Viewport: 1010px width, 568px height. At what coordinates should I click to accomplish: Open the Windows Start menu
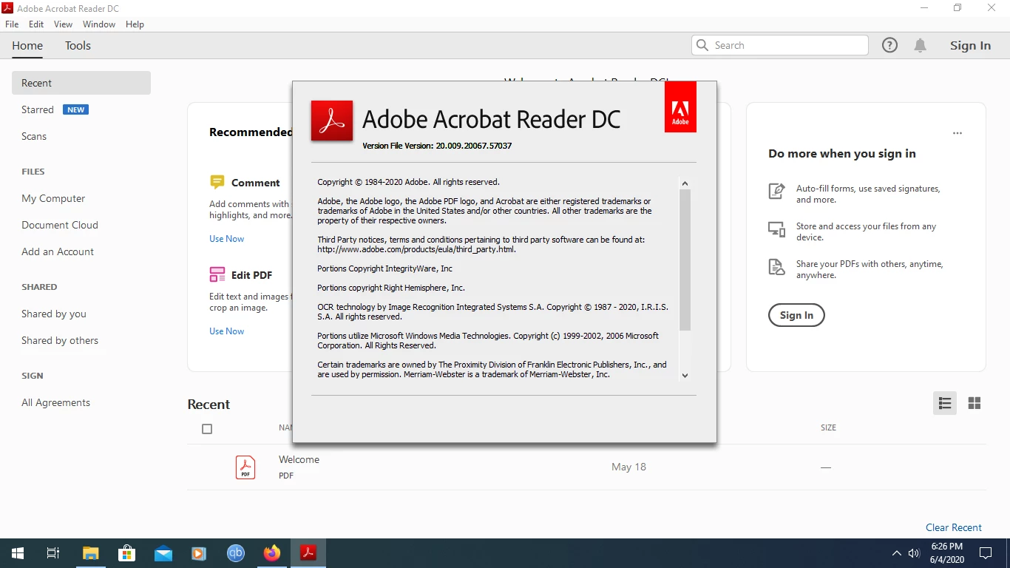point(17,553)
